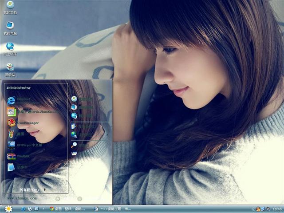Open 画图 Paint from Start menu
This screenshot has height=213, width=284.
pos(16,134)
